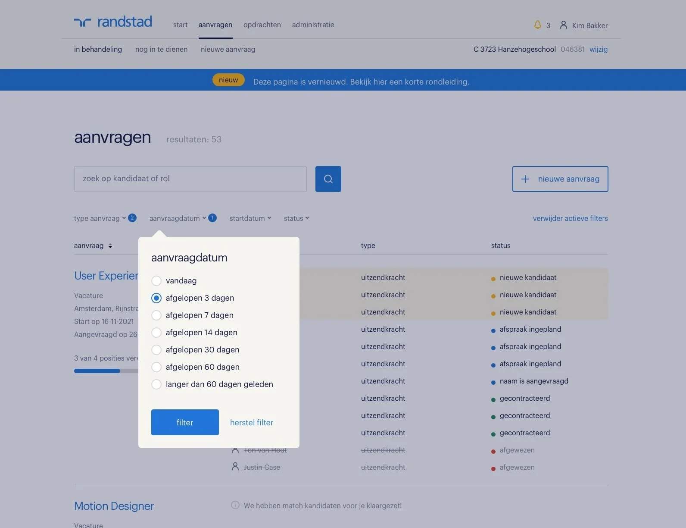Click wijzig link next to 046381
The width and height of the screenshot is (686, 528).
click(x=599, y=49)
